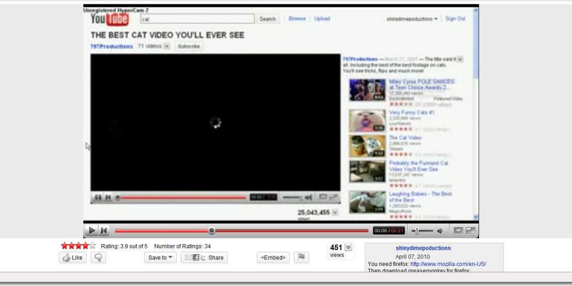Click the outer player's restart video button
This screenshot has width=572, height=286.
[104, 231]
